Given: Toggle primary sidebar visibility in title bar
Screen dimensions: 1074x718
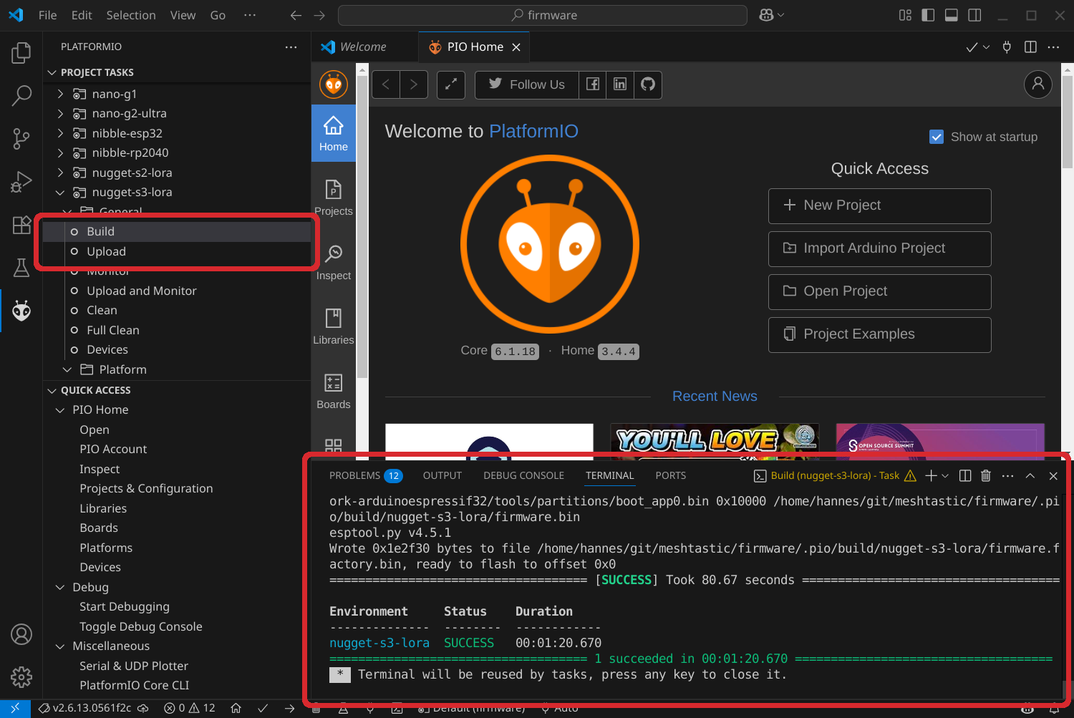Looking at the screenshot, I should (928, 15).
